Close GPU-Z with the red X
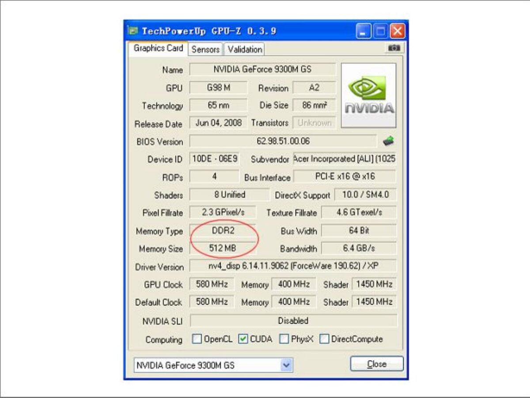The height and width of the screenshot is (398, 530). coord(397,31)
